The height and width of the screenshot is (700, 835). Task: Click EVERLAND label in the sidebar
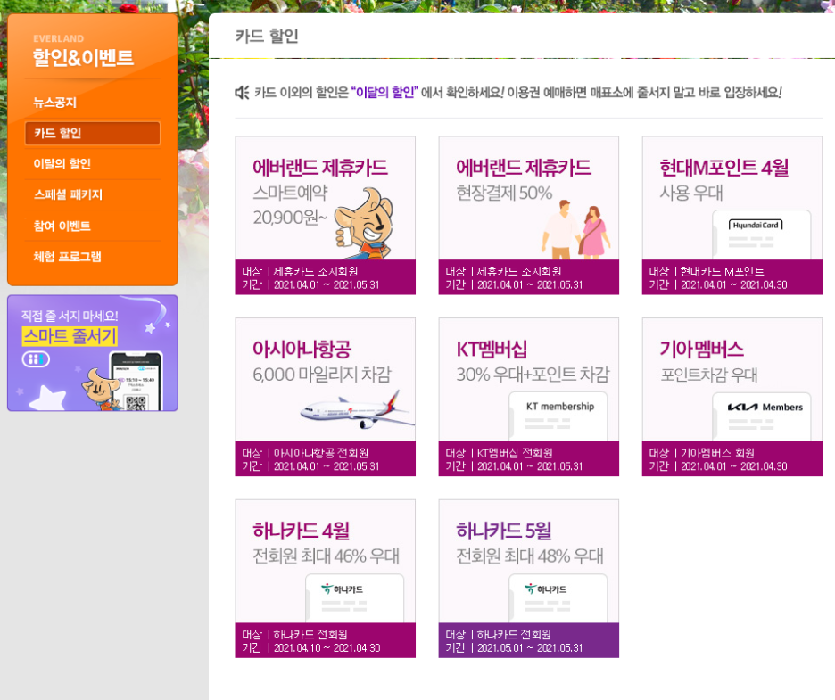pos(59,39)
